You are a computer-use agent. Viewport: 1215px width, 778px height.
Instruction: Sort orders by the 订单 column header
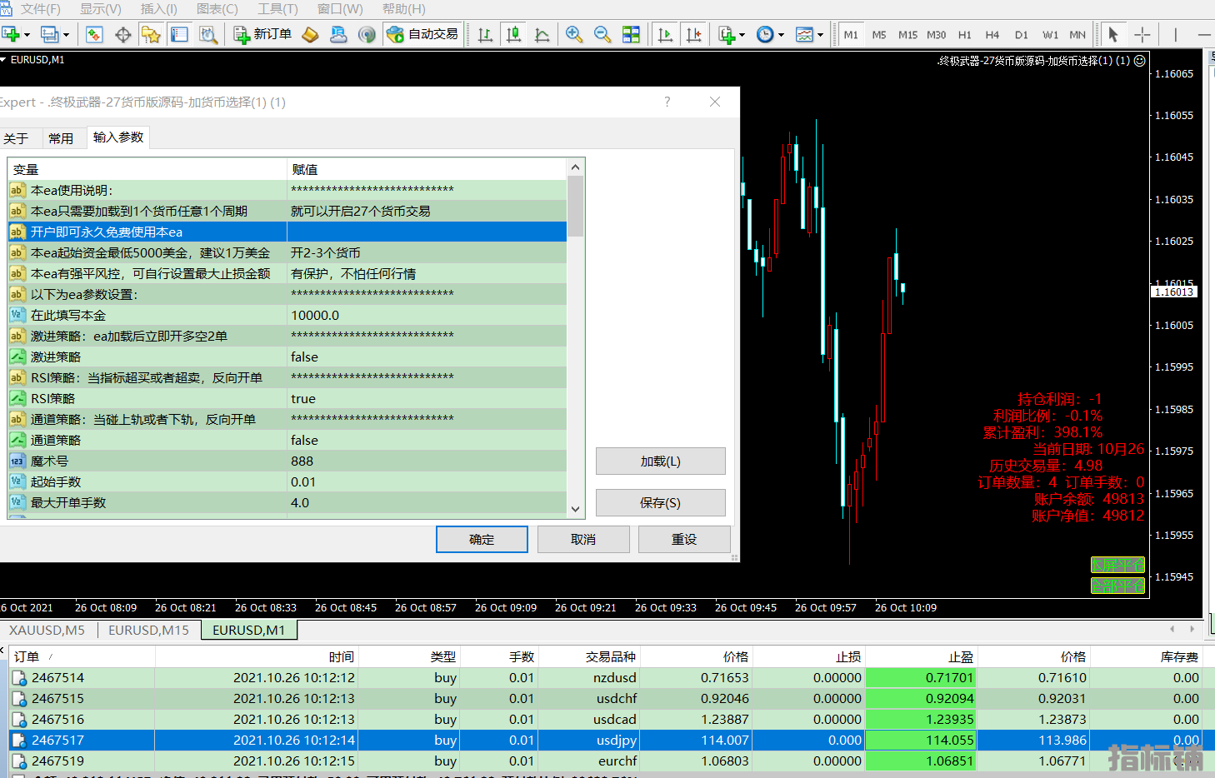(x=82, y=656)
